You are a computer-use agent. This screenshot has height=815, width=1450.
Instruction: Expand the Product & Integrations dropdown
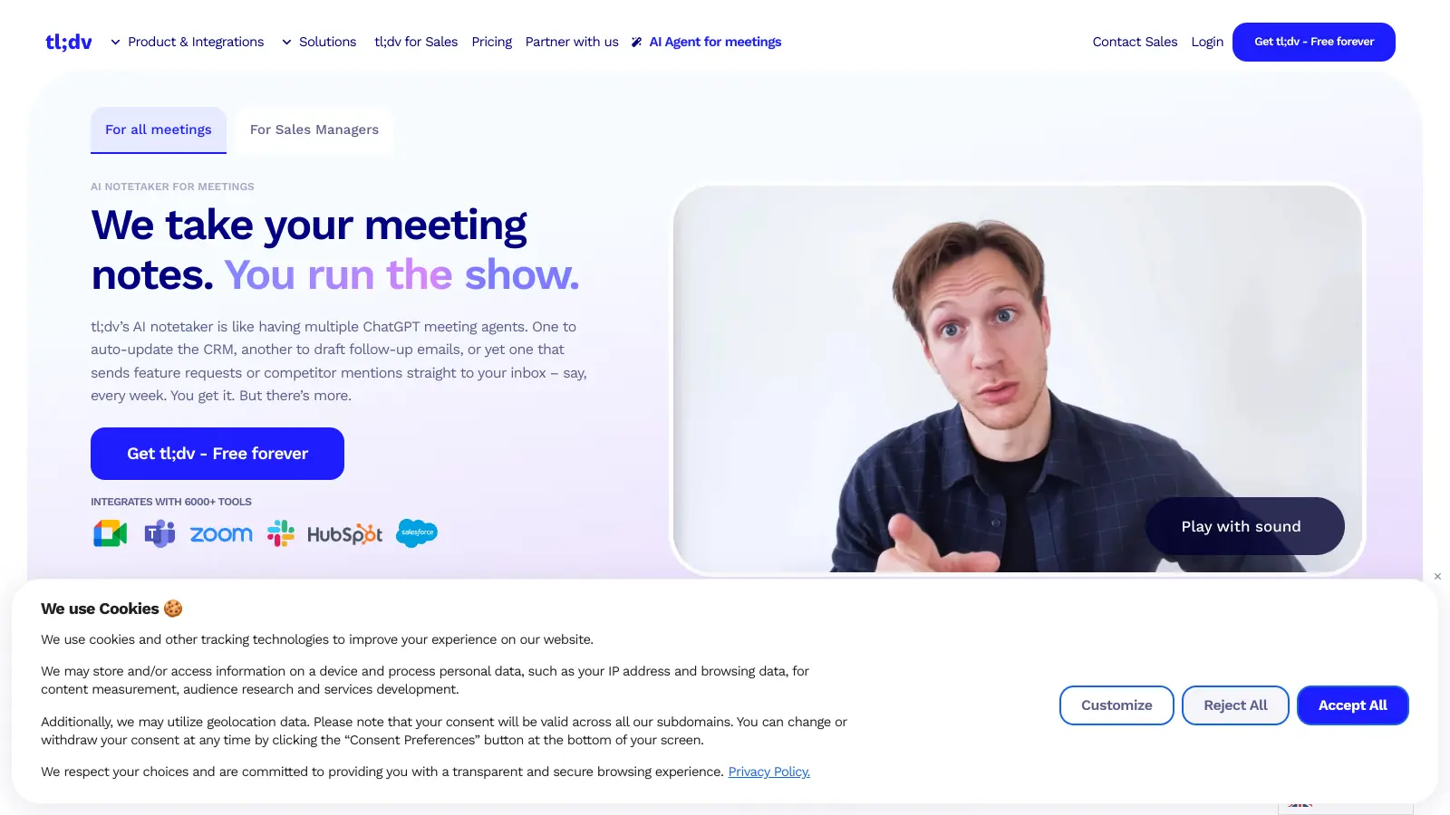(x=188, y=42)
